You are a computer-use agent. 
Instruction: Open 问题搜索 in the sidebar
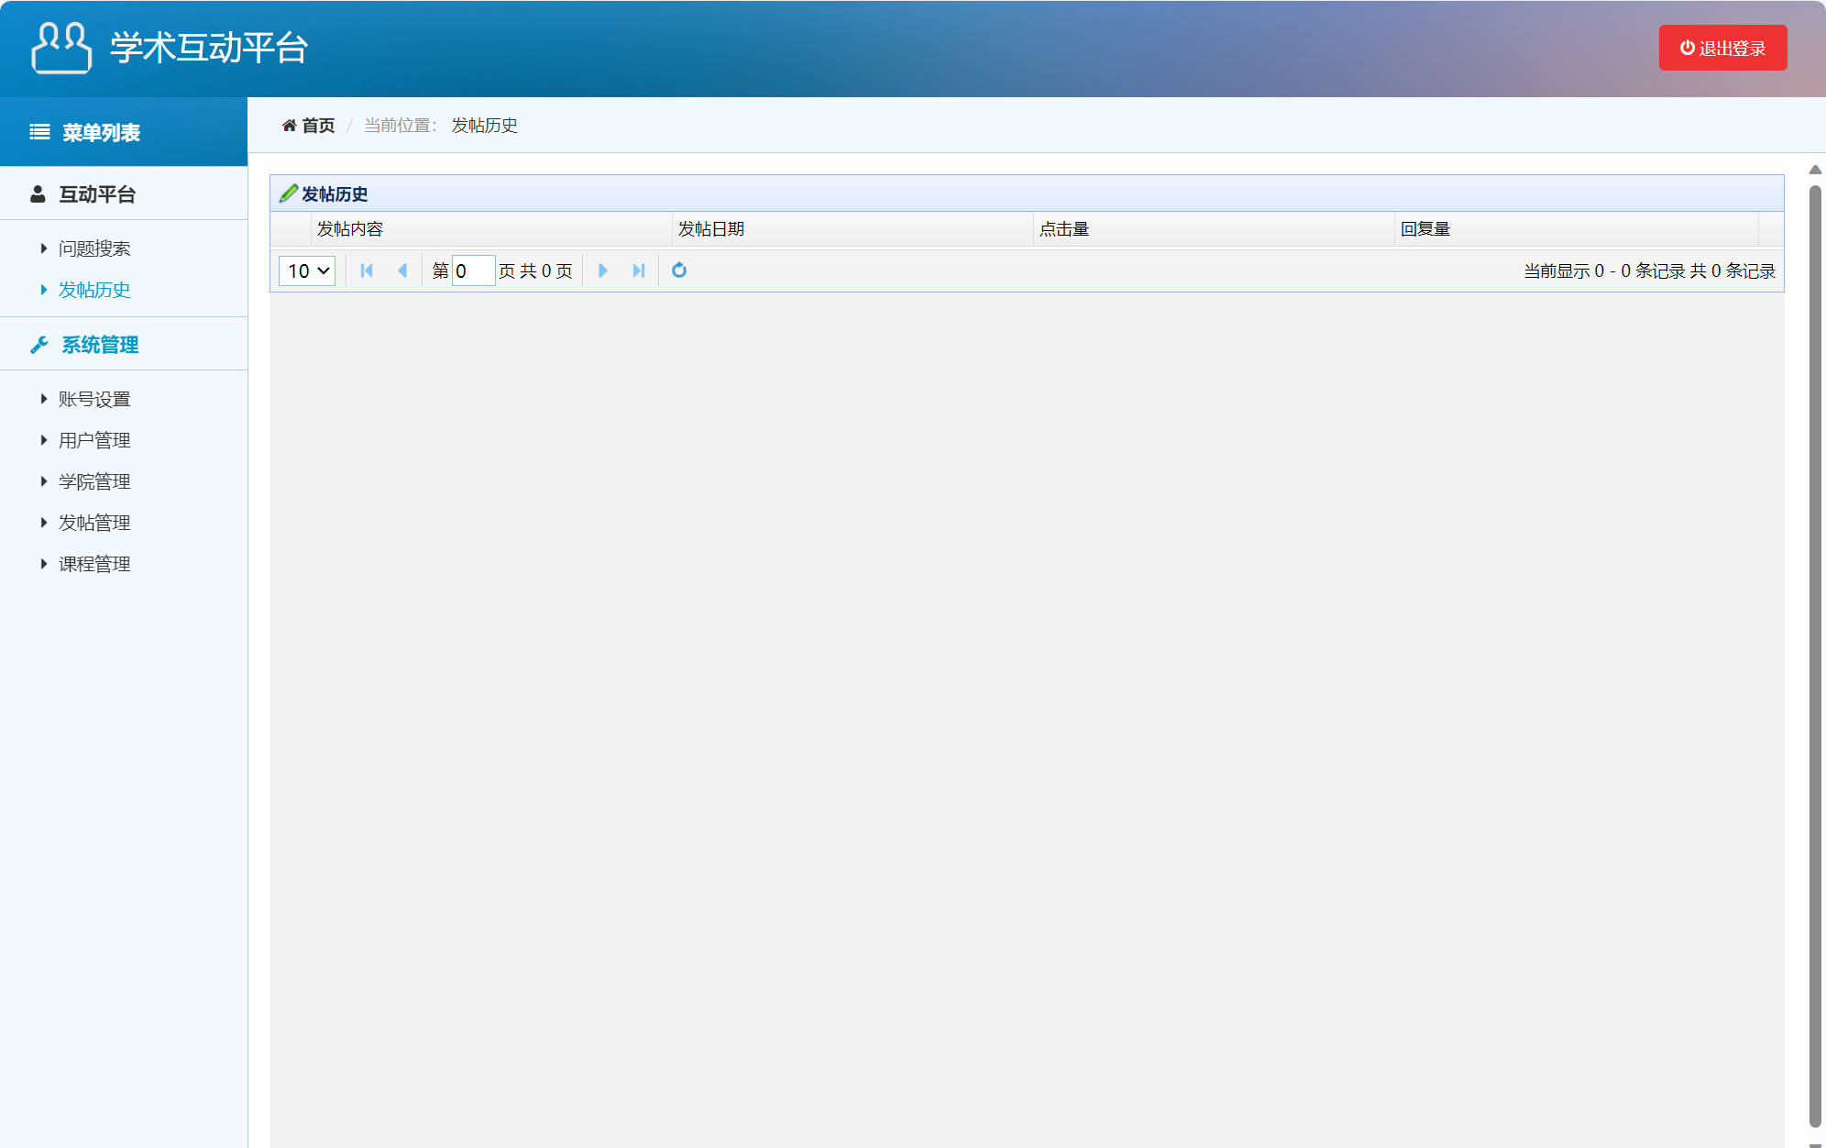tap(94, 248)
